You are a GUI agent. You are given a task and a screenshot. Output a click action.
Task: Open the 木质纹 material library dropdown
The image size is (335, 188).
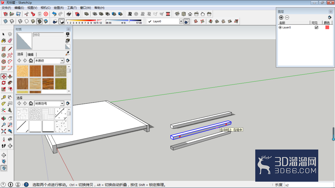click(x=62, y=61)
